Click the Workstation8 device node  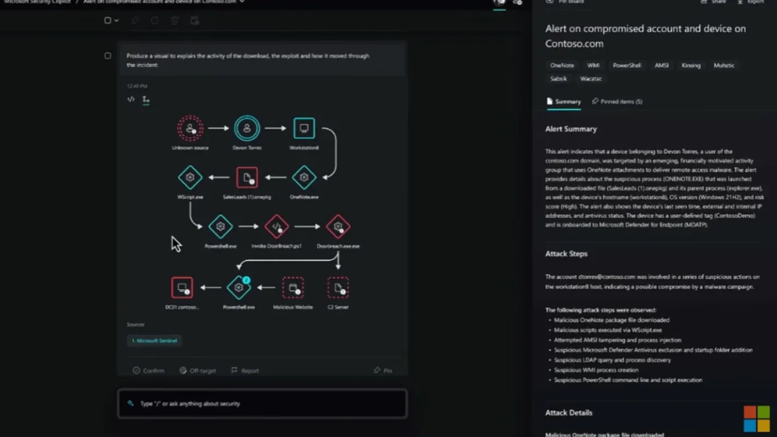click(304, 128)
